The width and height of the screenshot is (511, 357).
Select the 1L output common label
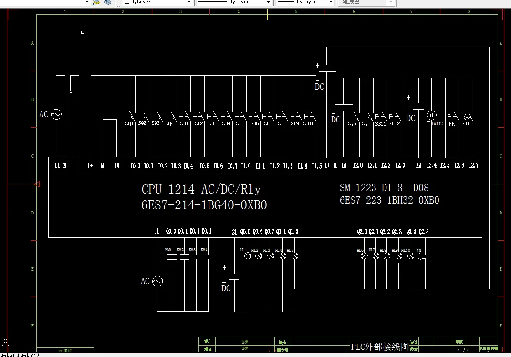tap(157, 231)
